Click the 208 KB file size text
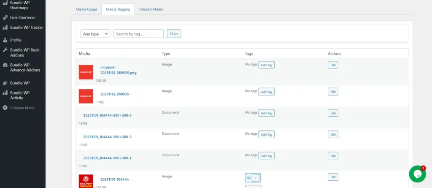 tap(101, 81)
